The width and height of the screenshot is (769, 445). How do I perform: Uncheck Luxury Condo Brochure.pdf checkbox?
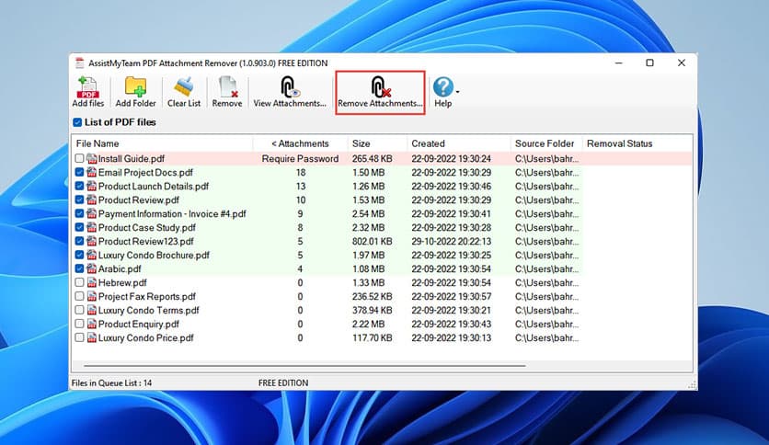79,255
